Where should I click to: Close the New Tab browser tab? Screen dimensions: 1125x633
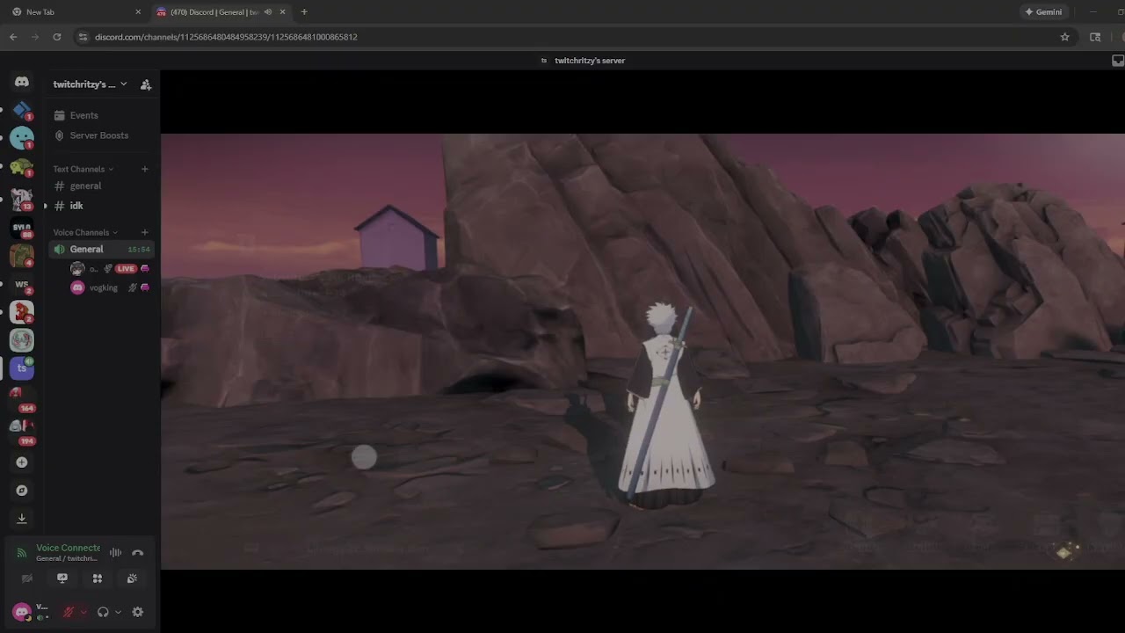[x=138, y=12]
